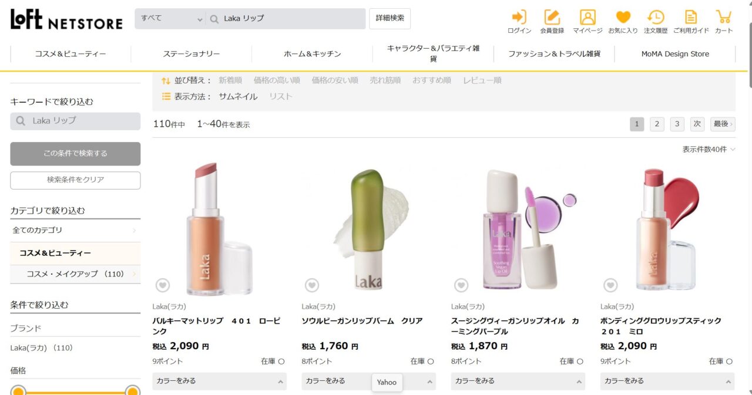
Task: Favorite the ボンディンググロウリップスティック 201 product with its heart
Action: pyautogui.click(x=610, y=285)
